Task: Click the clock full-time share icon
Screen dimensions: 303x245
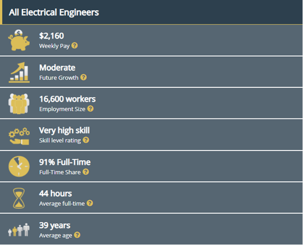Action: pyautogui.click(x=19, y=166)
